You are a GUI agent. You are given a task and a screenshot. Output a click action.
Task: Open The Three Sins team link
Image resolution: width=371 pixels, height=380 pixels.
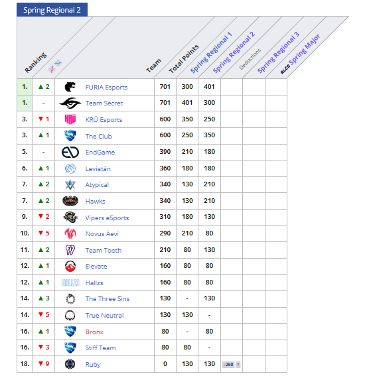(108, 299)
